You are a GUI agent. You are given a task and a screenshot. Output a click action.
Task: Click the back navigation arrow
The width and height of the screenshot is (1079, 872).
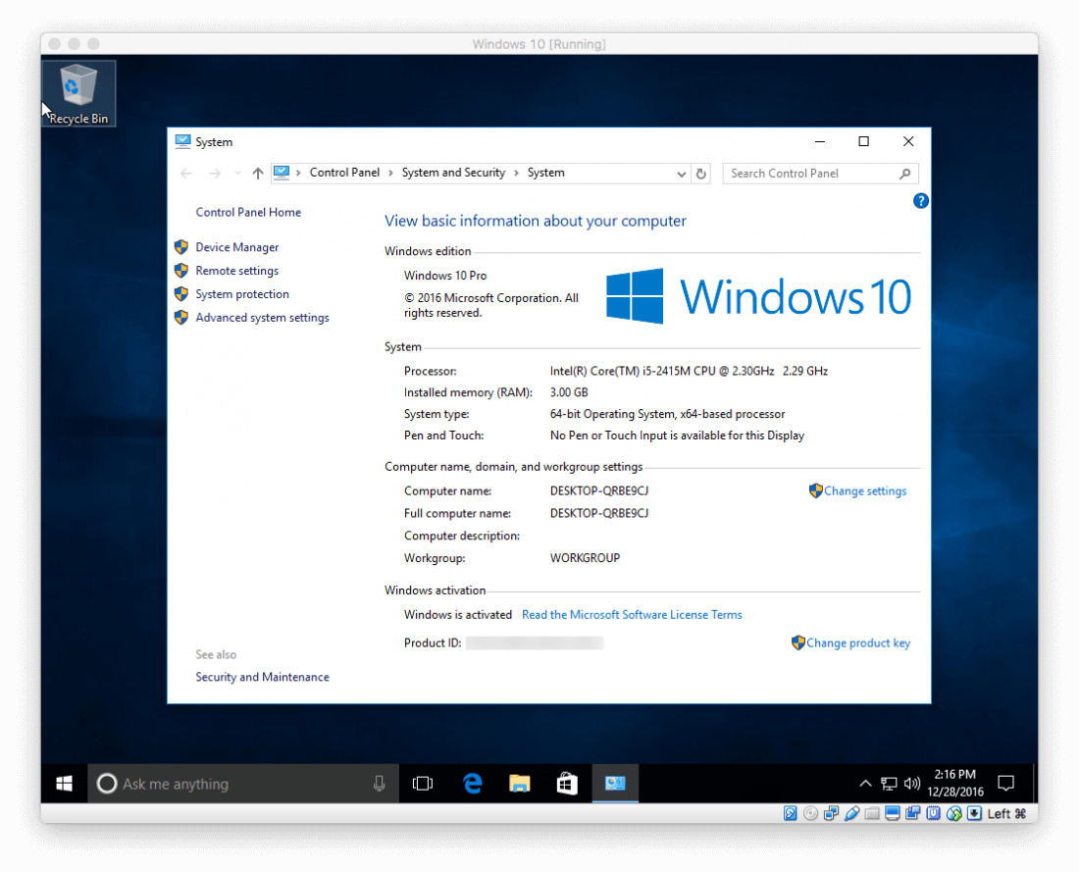185,174
